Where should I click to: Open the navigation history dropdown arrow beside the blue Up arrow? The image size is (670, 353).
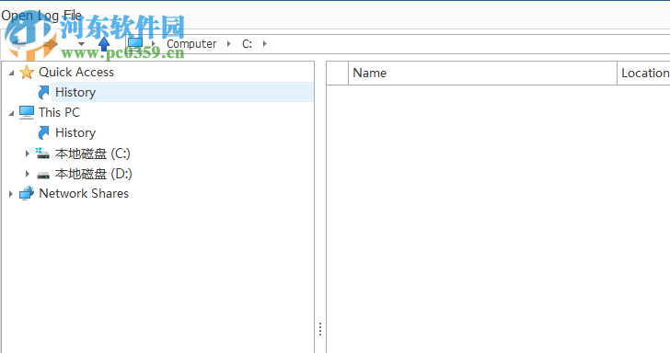point(82,43)
